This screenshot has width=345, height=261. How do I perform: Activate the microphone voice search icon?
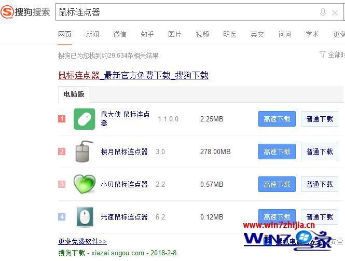323,12
